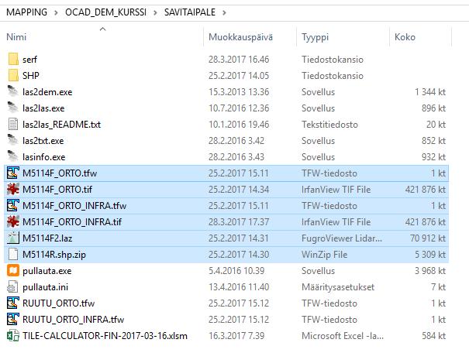
Task: Select the file name M5114F_ORTO_INFRA.tif
Action: tap(72, 222)
